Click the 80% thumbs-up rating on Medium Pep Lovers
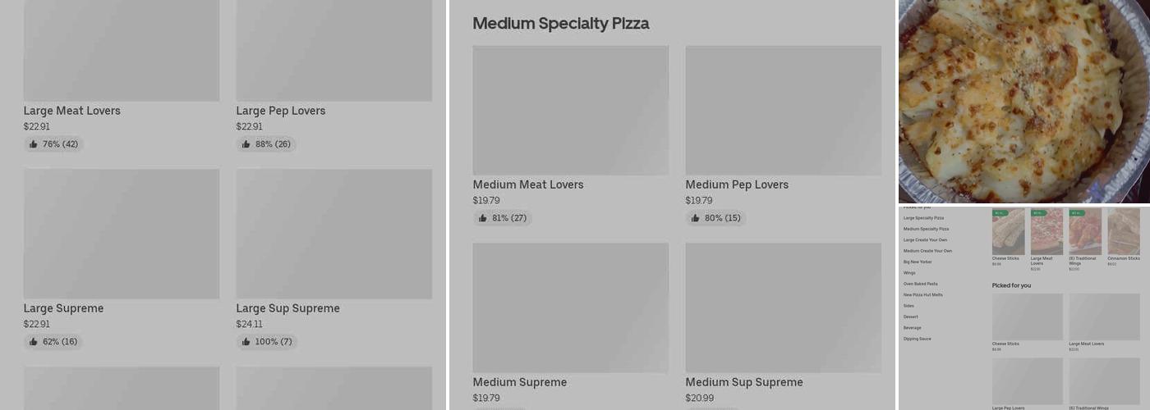Screen dimensions: 1150x410 (x=715, y=218)
